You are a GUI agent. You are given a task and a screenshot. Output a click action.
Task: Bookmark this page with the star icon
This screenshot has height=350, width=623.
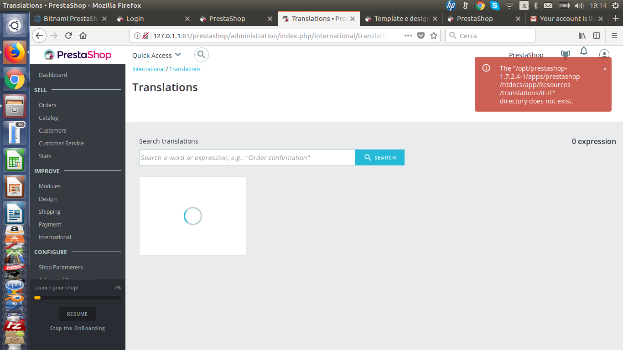434,36
